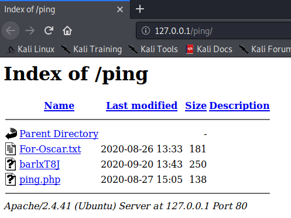This screenshot has height=218, width=291.
Task: Click the date 2020-09-20 13:43
Action: click(x=142, y=164)
